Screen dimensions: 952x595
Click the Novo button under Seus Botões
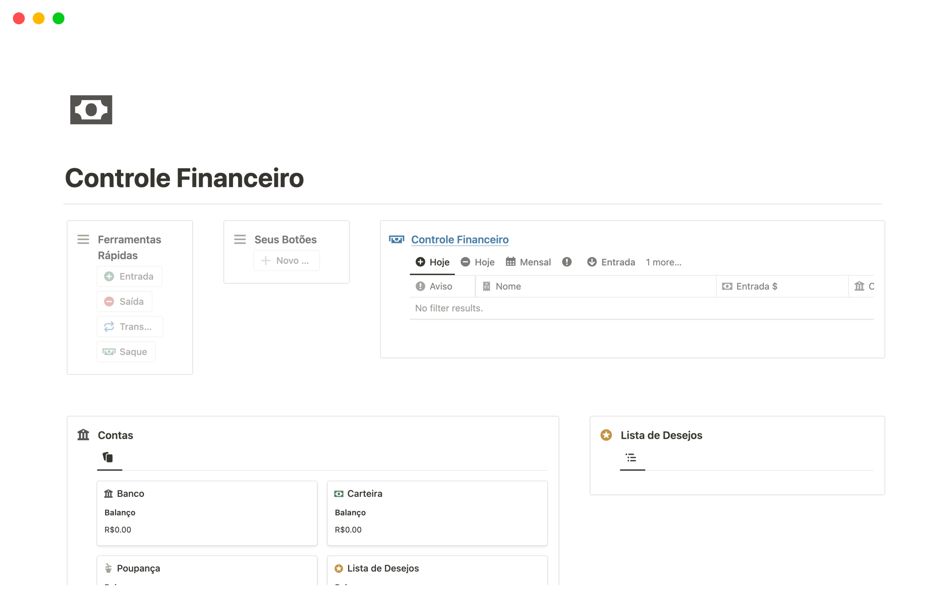pos(286,260)
